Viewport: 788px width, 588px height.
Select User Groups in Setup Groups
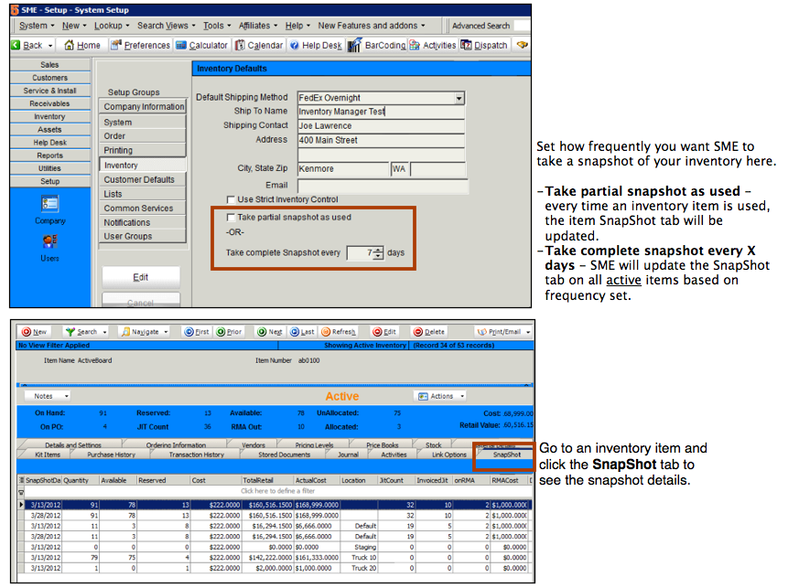click(x=143, y=237)
